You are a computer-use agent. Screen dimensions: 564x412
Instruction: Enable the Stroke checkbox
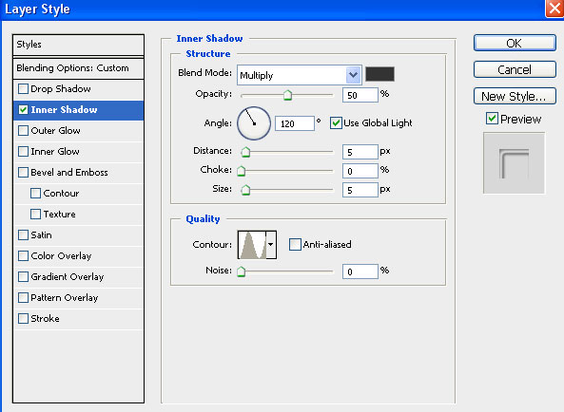click(x=24, y=318)
